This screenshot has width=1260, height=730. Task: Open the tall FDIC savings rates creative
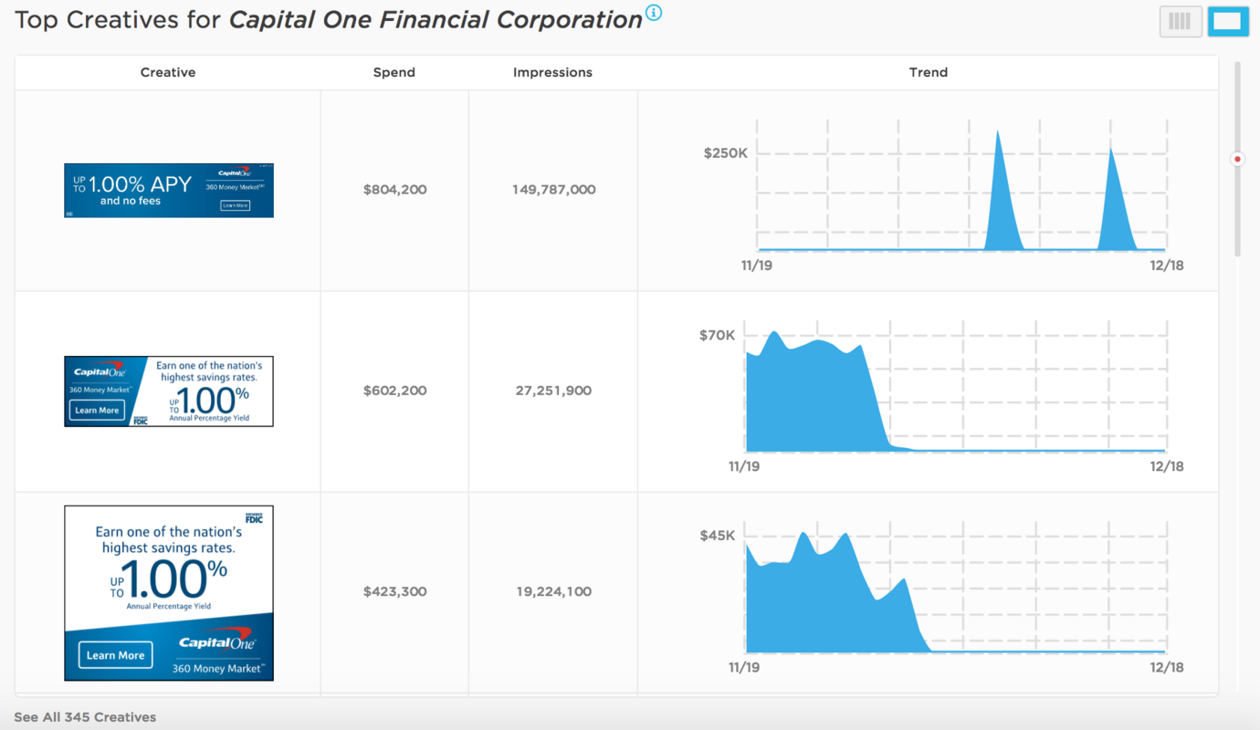(x=168, y=591)
